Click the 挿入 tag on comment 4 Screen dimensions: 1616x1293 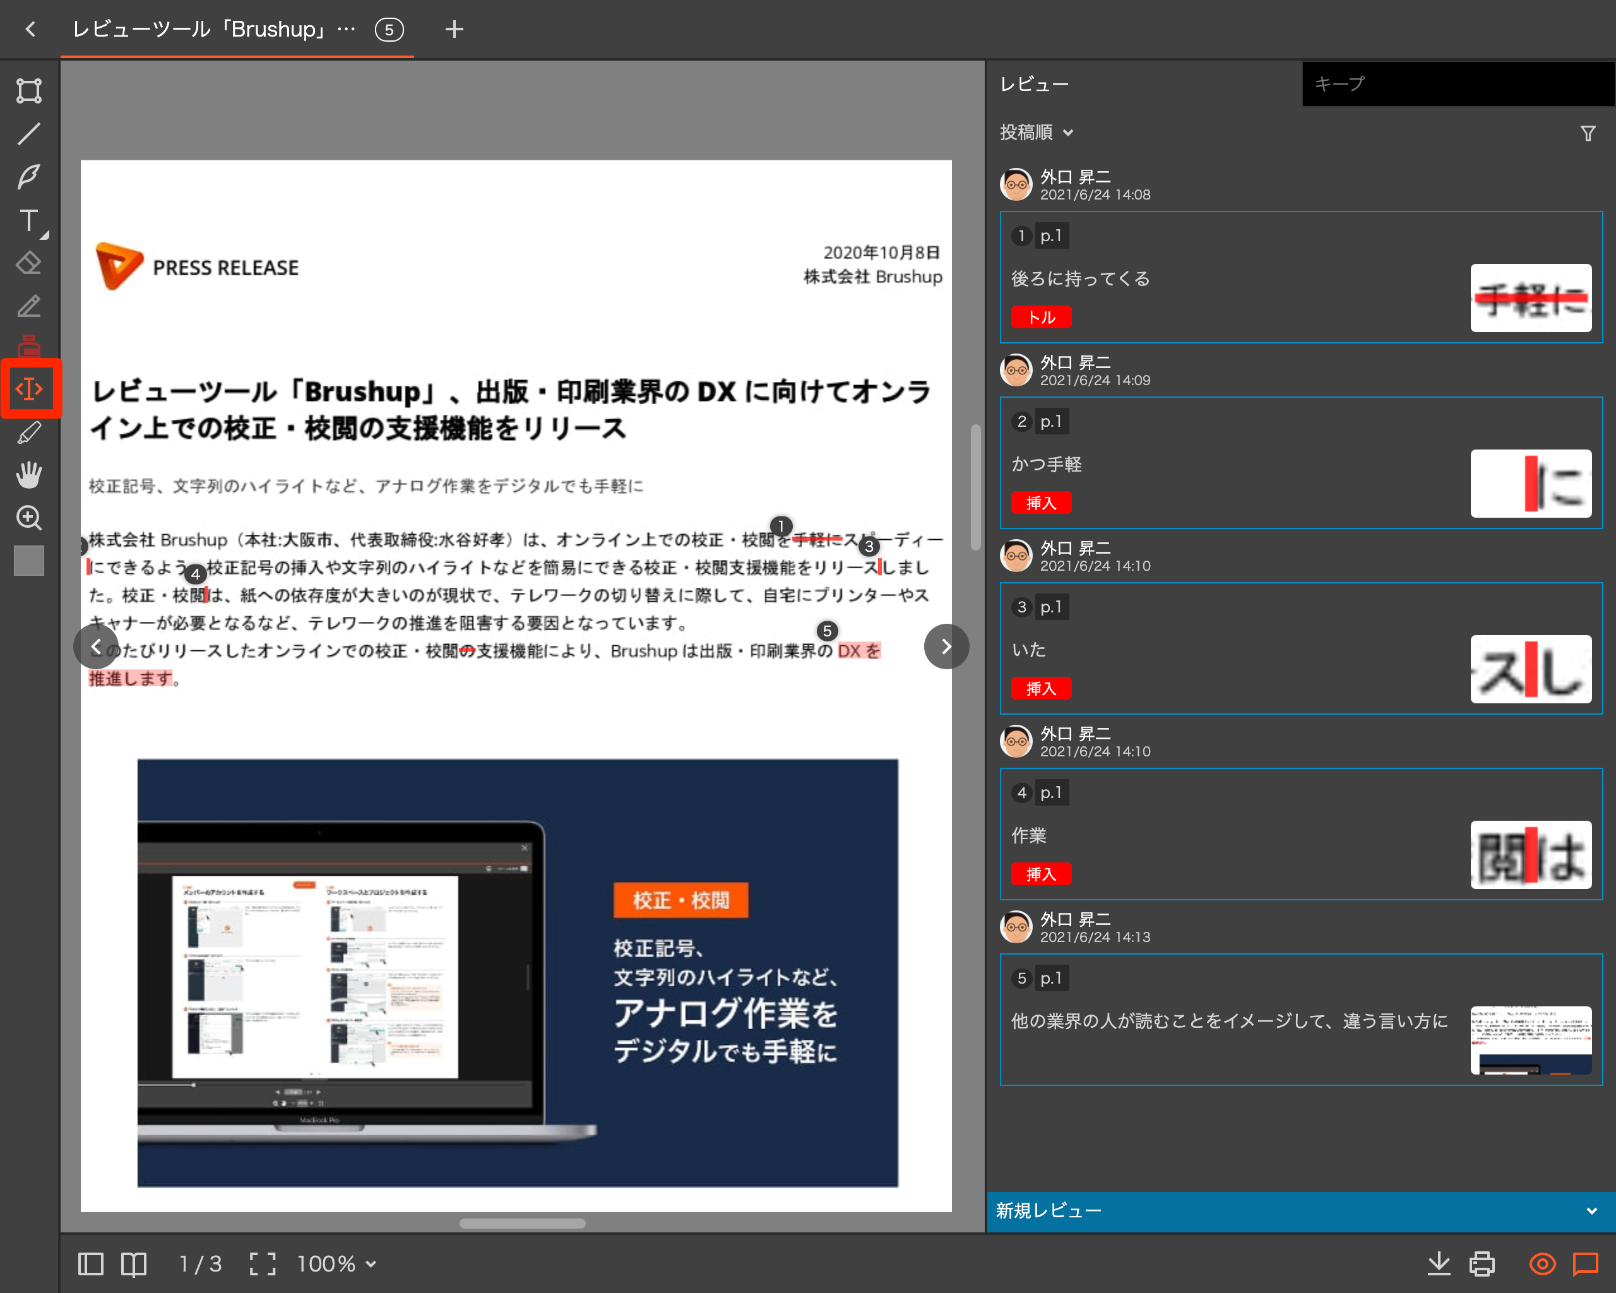click(x=1041, y=874)
